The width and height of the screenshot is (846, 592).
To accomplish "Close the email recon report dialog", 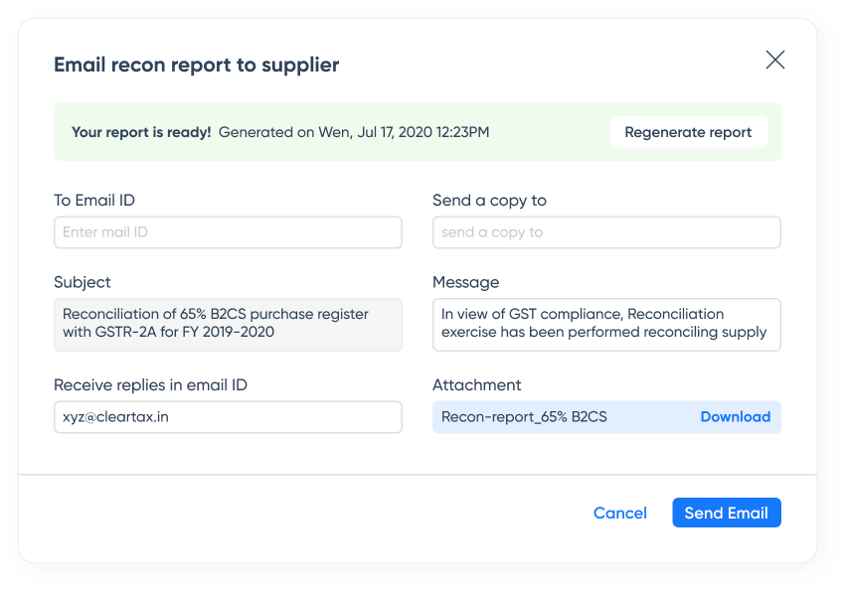I will (x=775, y=60).
